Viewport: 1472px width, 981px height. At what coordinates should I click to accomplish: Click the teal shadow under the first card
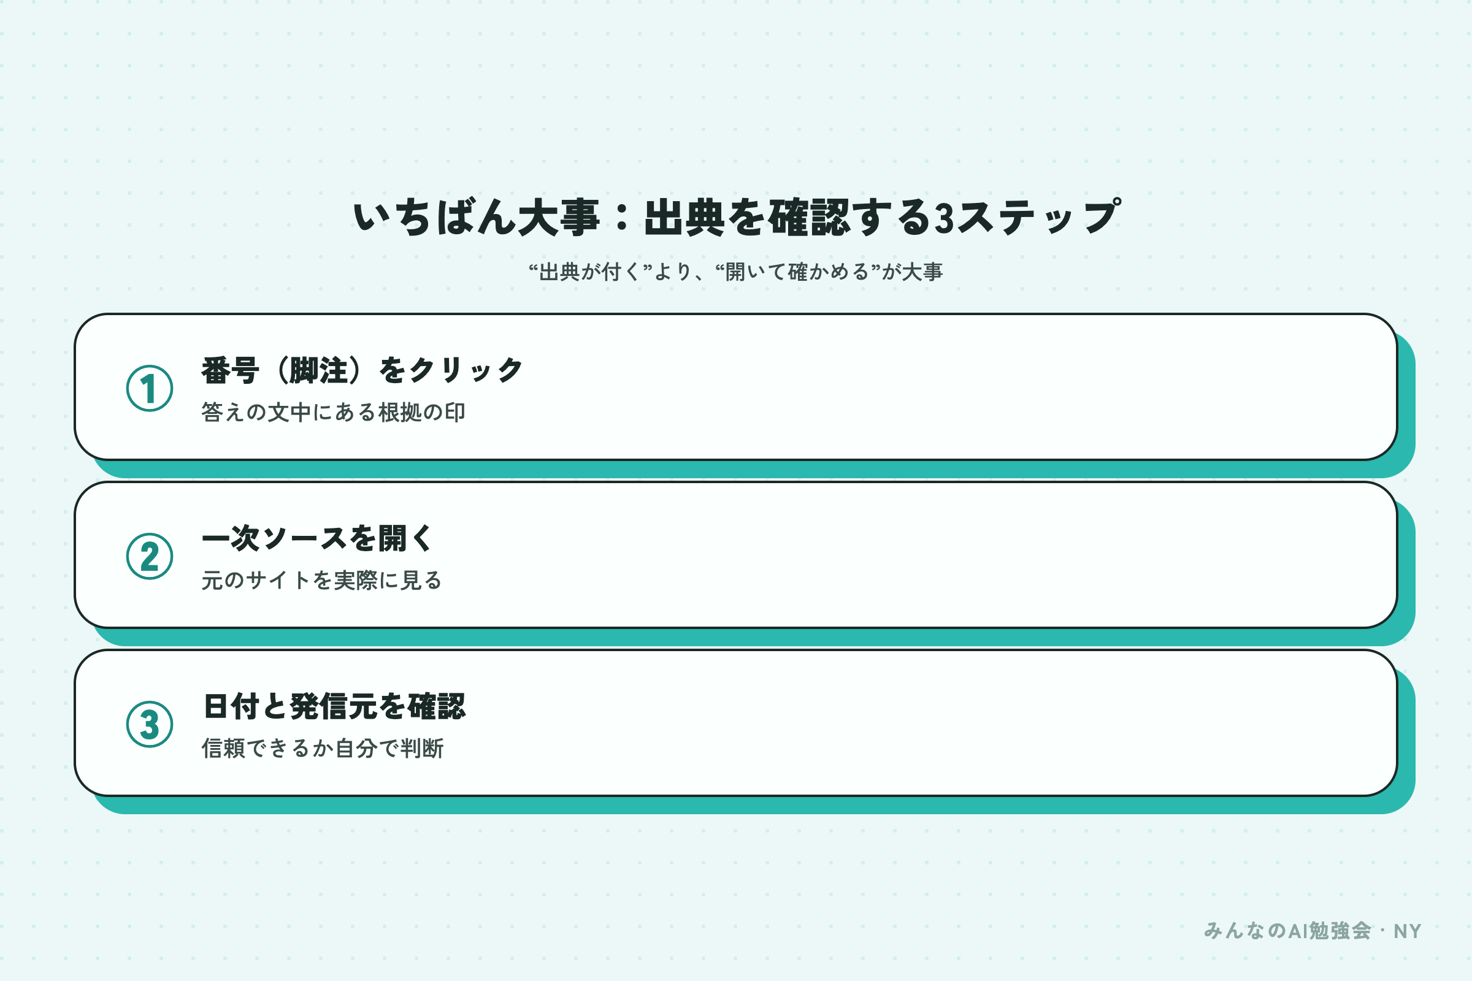tap(751, 469)
